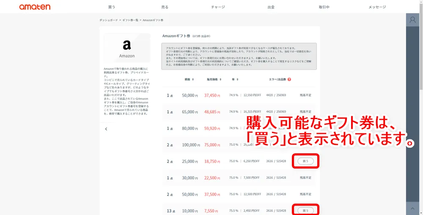This screenshot has height=215, width=423.
Task: Click 残高不足 on the 30,000円 row
Action: pos(306,178)
